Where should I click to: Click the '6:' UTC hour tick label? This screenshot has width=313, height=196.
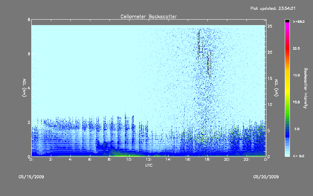coord(90,160)
